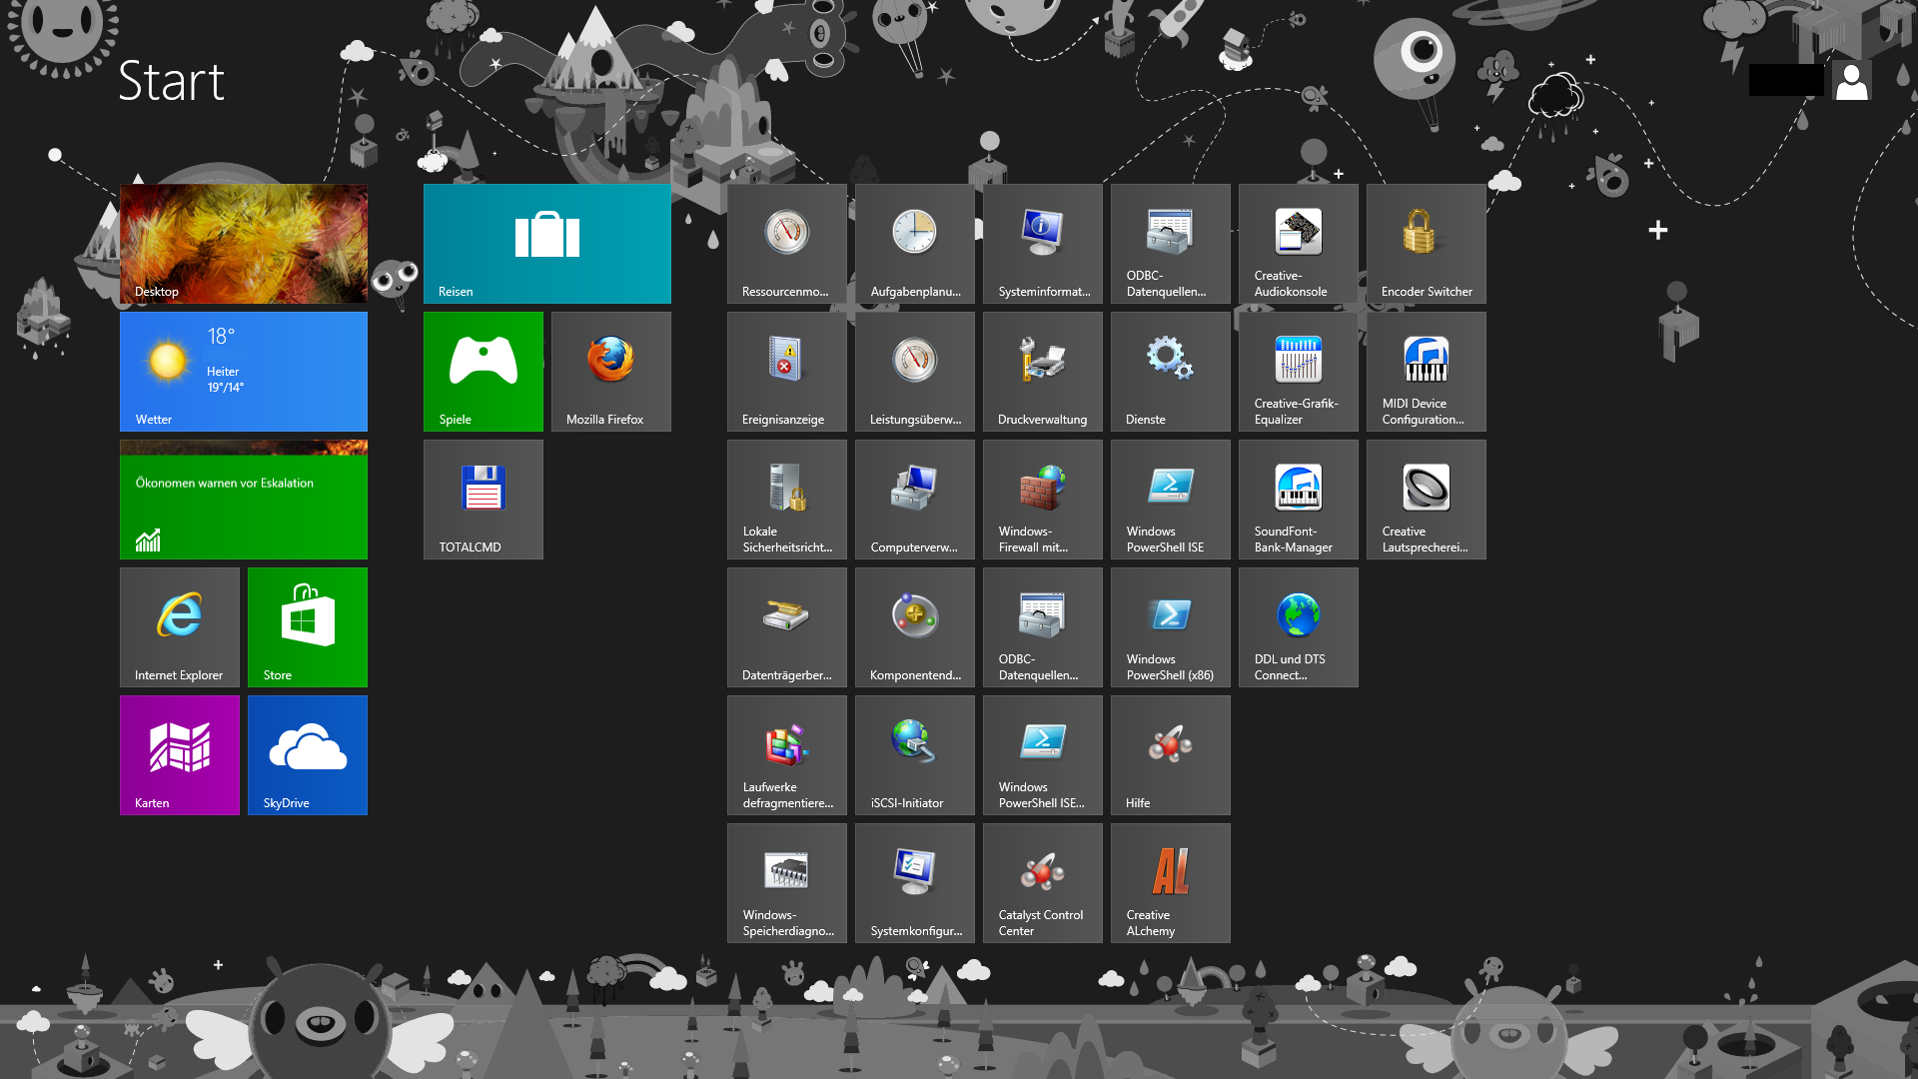Image resolution: width=1918 pixels, height=1079 pixels.
Task: Launch TOTALCMD from the Start screen
Action: click(x=482, y=499)
